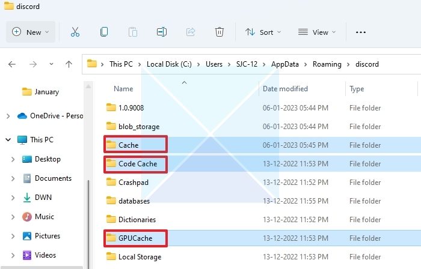This screenshot has width=421, height=269.
Task: Sort by the Type column header
Action: (x=357, y=89)
